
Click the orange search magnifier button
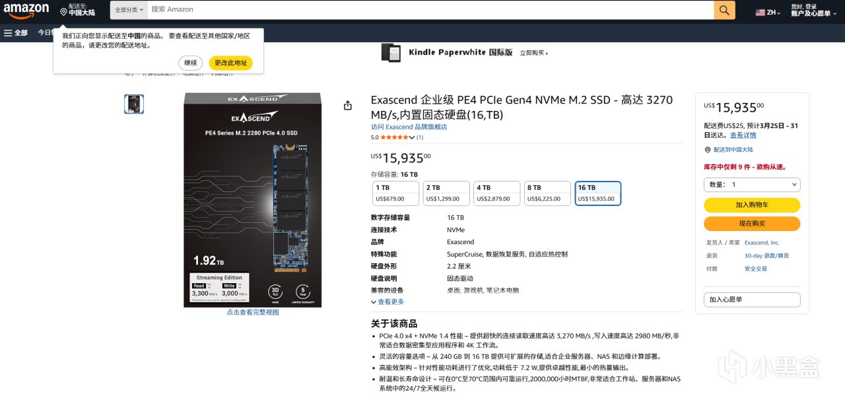[x=724, y=10]
